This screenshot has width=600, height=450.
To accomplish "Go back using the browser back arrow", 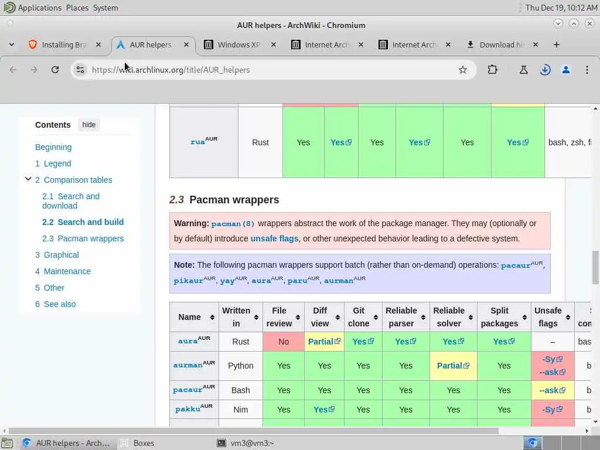I will click(x=13, y=70).
